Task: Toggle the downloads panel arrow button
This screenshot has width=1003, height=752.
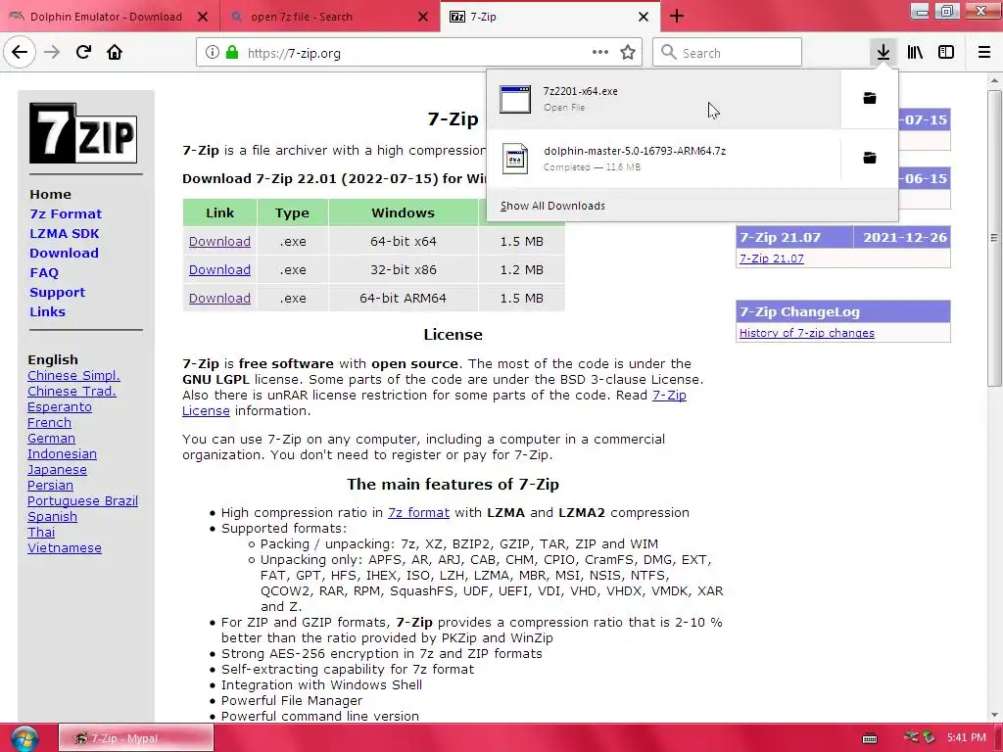Action: (x=884, y=52)
